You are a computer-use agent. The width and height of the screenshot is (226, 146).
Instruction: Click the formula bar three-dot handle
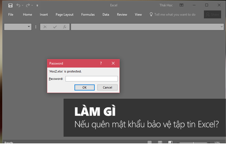pos(36,27)
